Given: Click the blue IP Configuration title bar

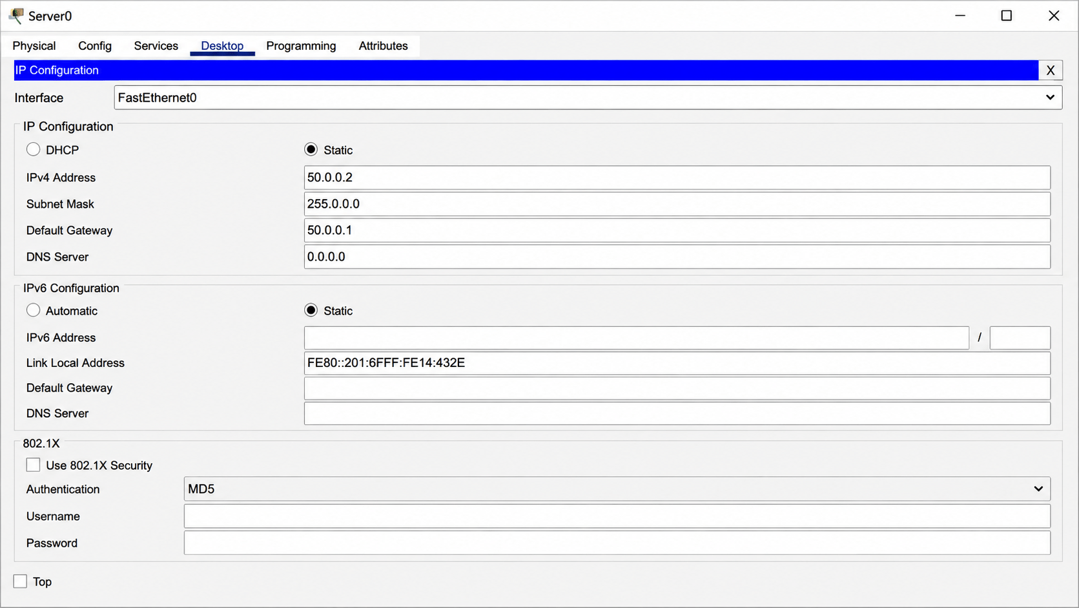Looking at the screenshot, I should tap(526, 70).
